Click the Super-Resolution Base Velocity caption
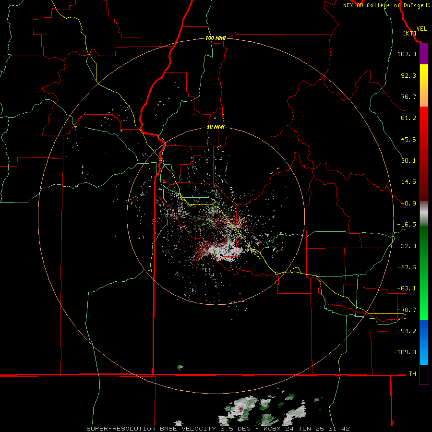432x432 pixels. click(x=218, y=429)
